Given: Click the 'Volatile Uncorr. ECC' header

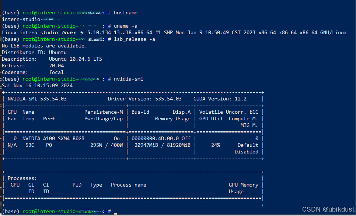Looking at the screenshot, I should coord(228,112).
